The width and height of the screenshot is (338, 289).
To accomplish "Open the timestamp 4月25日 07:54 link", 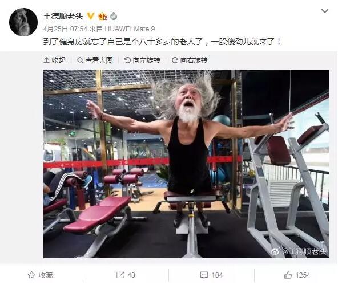I will (x=65, y=29).
